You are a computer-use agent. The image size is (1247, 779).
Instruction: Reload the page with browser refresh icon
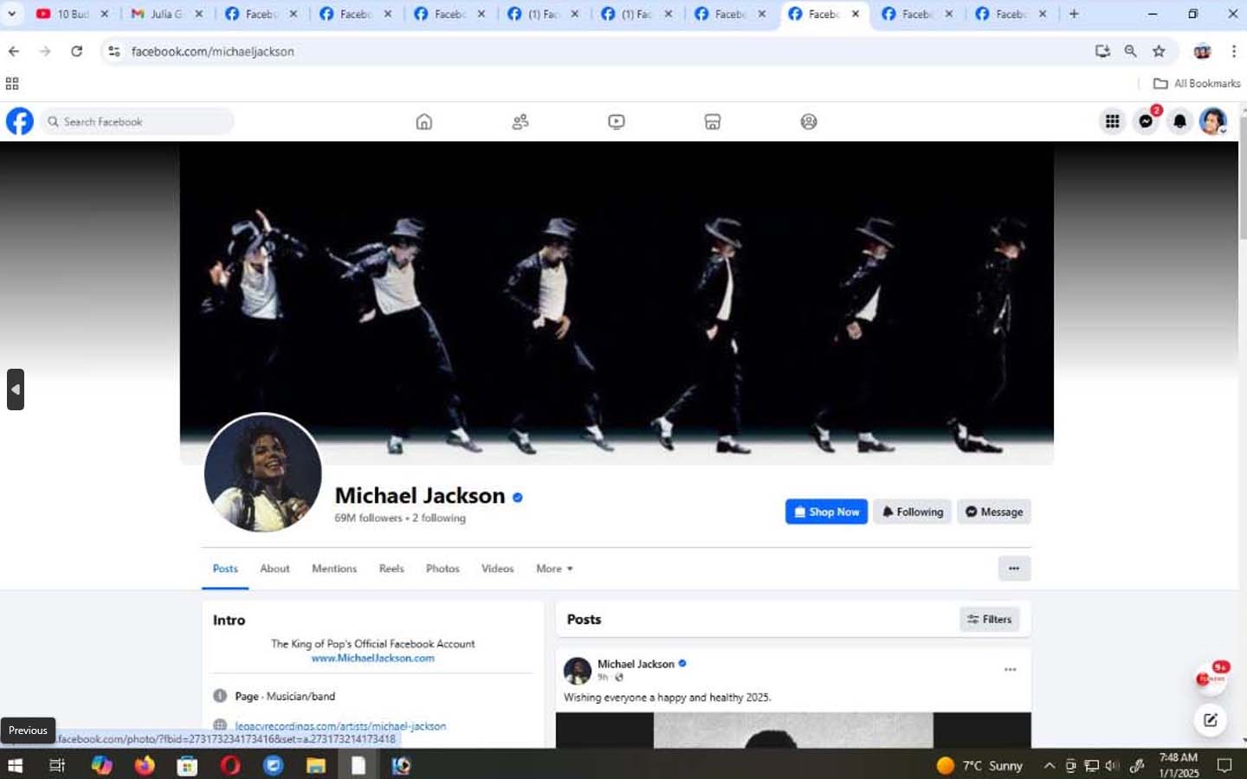point(77,51)
